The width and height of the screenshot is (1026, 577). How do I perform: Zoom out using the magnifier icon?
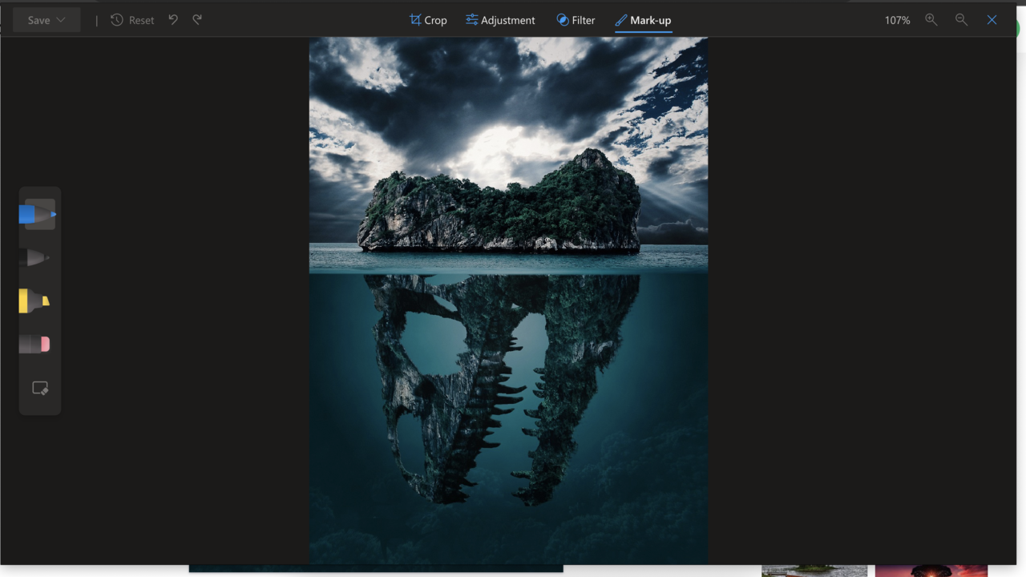point(961,19)
